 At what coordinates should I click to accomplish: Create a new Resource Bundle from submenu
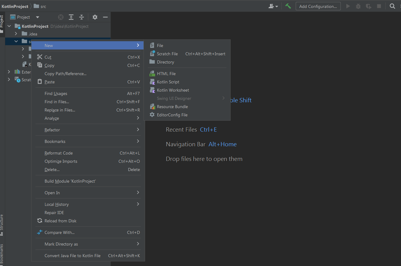(187, 107)
